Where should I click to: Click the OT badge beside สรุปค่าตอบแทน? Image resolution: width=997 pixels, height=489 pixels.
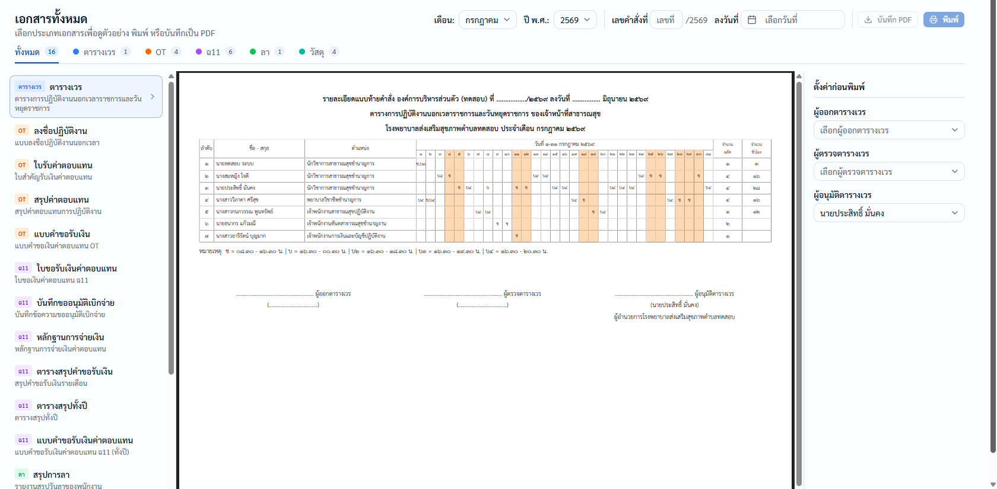coord(22,199)
